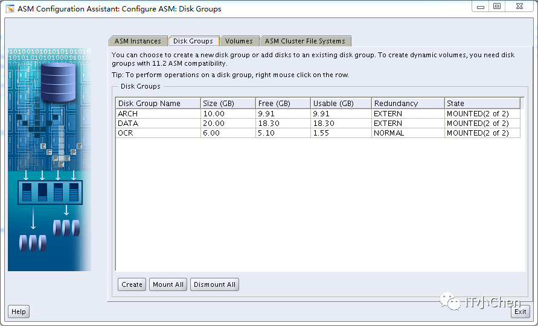The width and height of the screenshot is (538, 326).
Task: Click the 1.55 usable cell in OCR row
Action: pos(341,133)
